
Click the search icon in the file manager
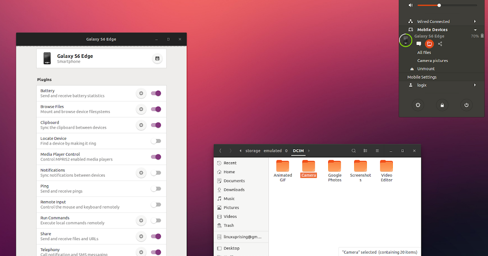[x=353, y=150]
